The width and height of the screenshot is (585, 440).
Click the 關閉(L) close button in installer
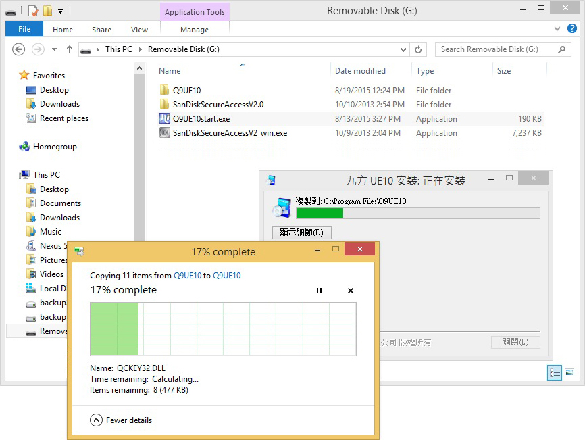point(515,342)
